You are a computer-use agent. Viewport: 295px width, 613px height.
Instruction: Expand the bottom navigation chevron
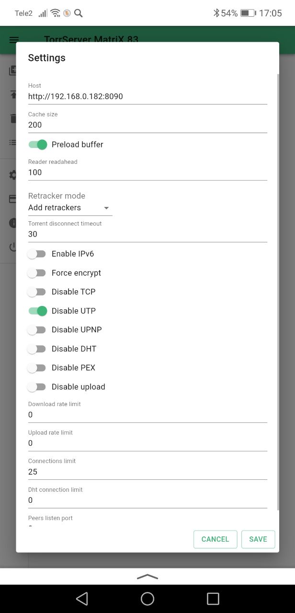(147, 577)
